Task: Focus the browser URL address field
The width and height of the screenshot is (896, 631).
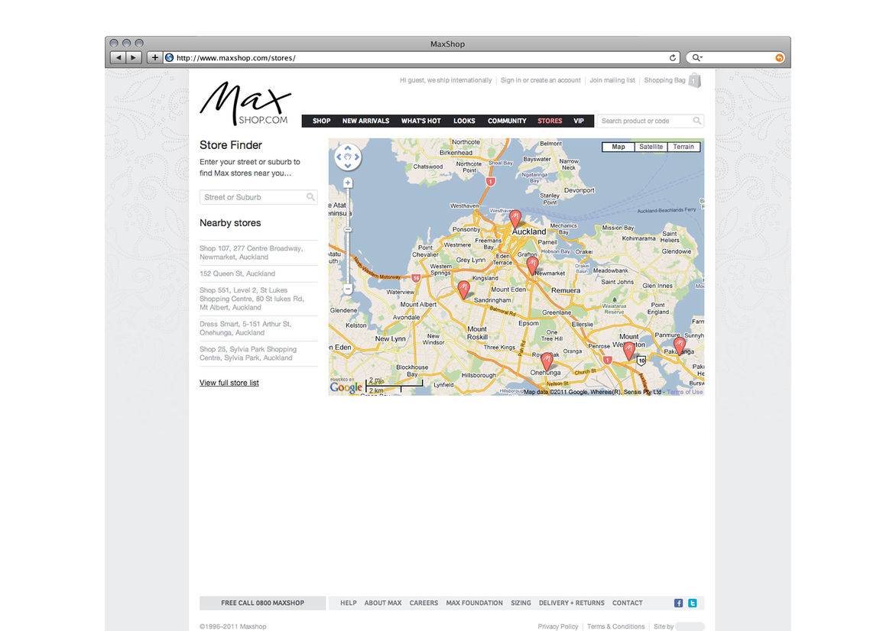Action: (x=421, y=57)
